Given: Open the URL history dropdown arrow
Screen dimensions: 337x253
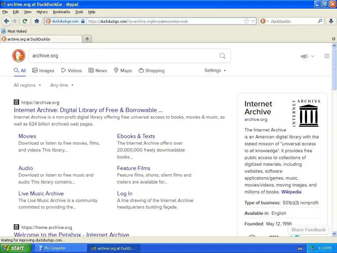Looking at the screenshot, I should (x=253, y=21).
